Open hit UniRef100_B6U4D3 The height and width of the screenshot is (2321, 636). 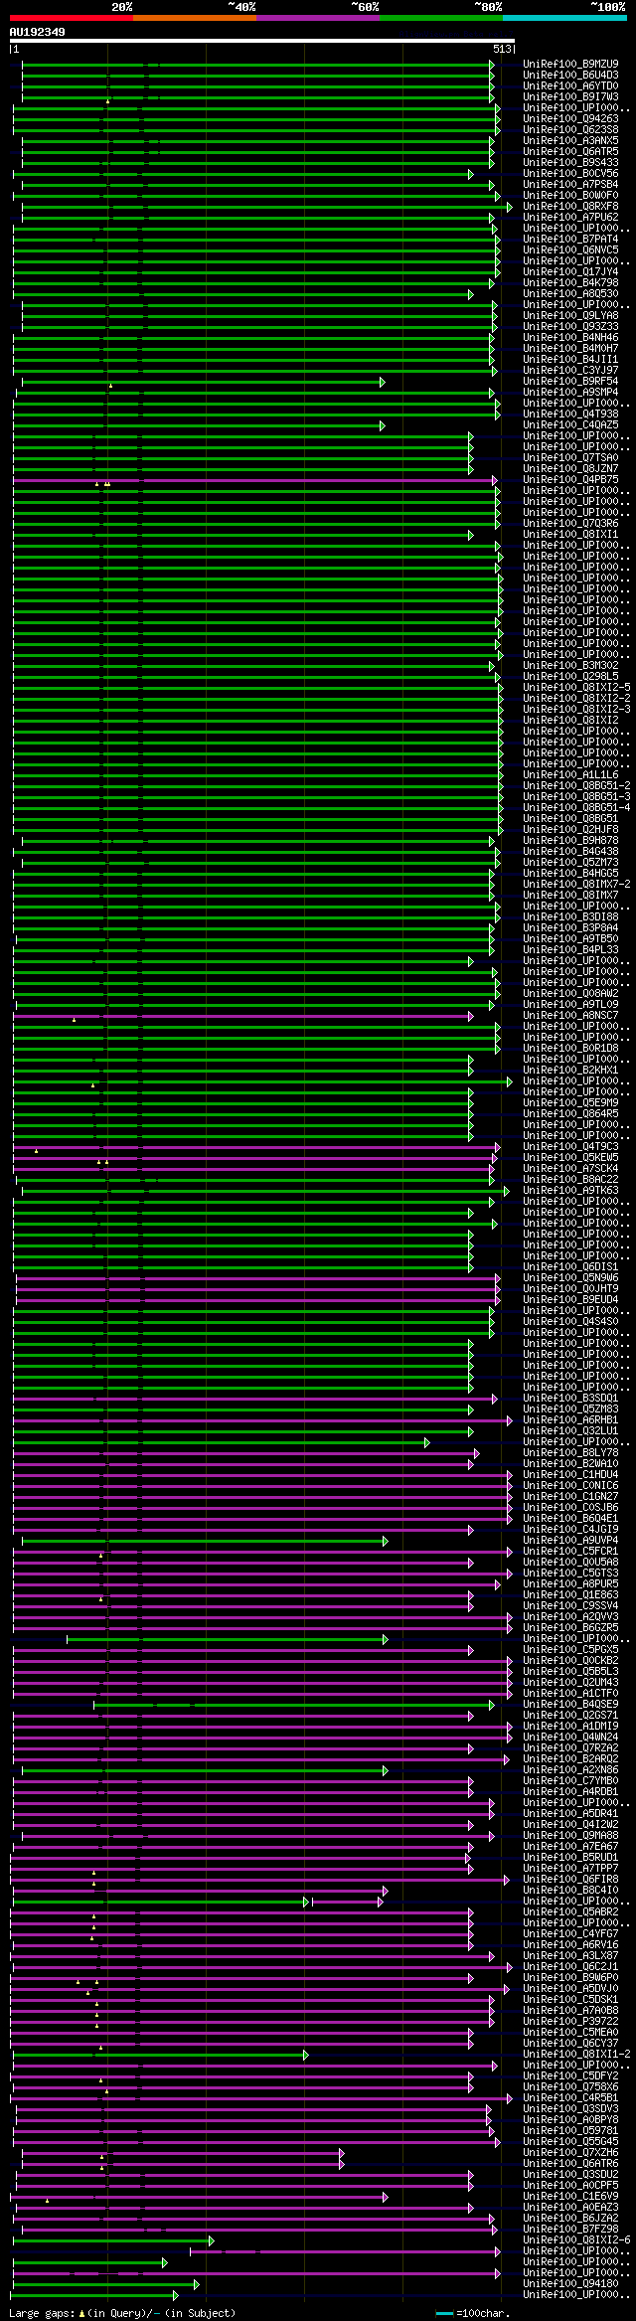click(570, 76)
